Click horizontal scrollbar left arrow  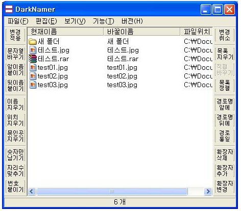(x=32, y=192)
